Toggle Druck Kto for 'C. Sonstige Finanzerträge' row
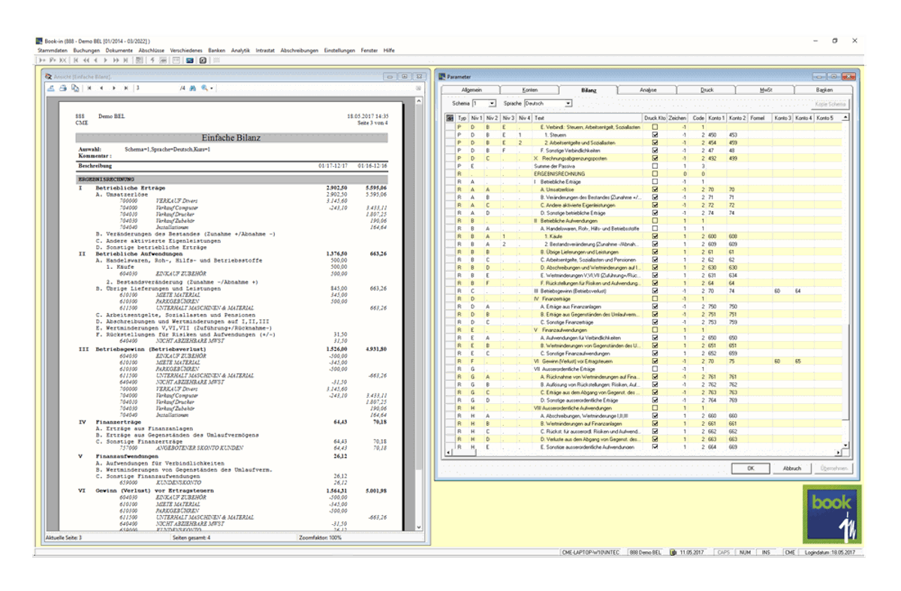The image size is (901, 591). click(655, 321)
